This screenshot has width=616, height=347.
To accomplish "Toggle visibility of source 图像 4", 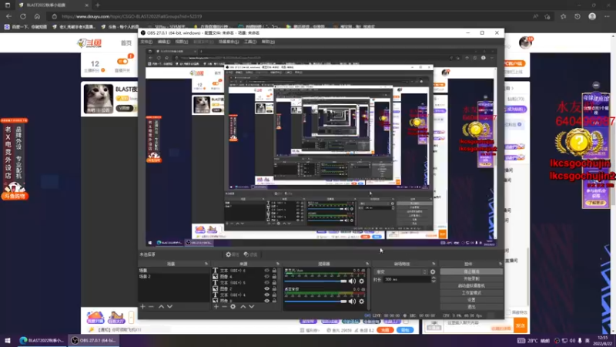I will (x=266, y=277).
